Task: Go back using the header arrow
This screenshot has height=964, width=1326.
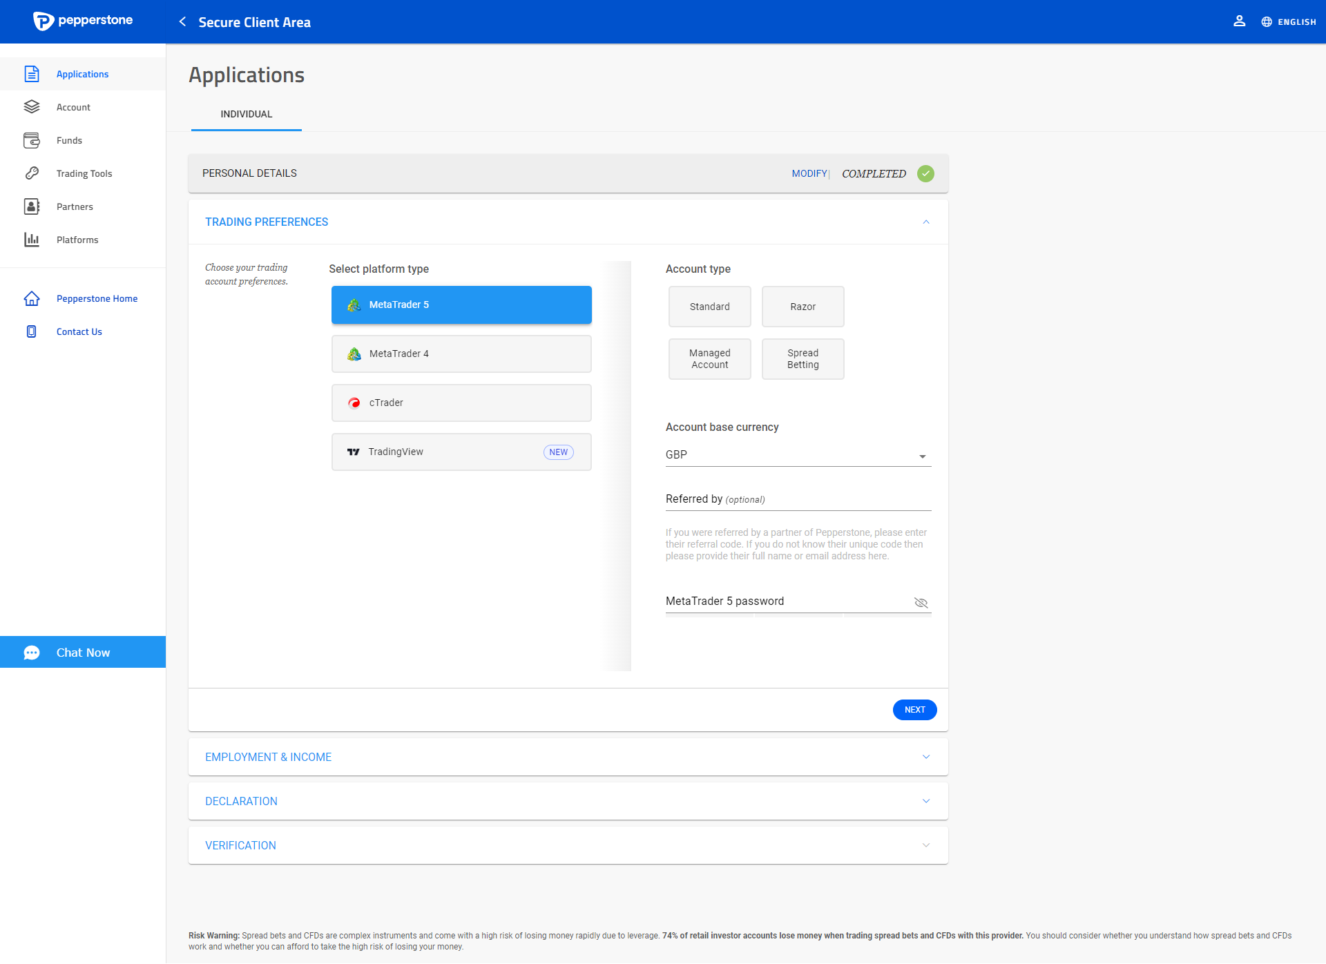Action: 182,22
